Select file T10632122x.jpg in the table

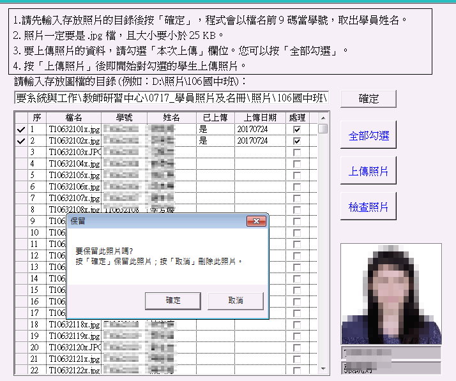[74, 370]
